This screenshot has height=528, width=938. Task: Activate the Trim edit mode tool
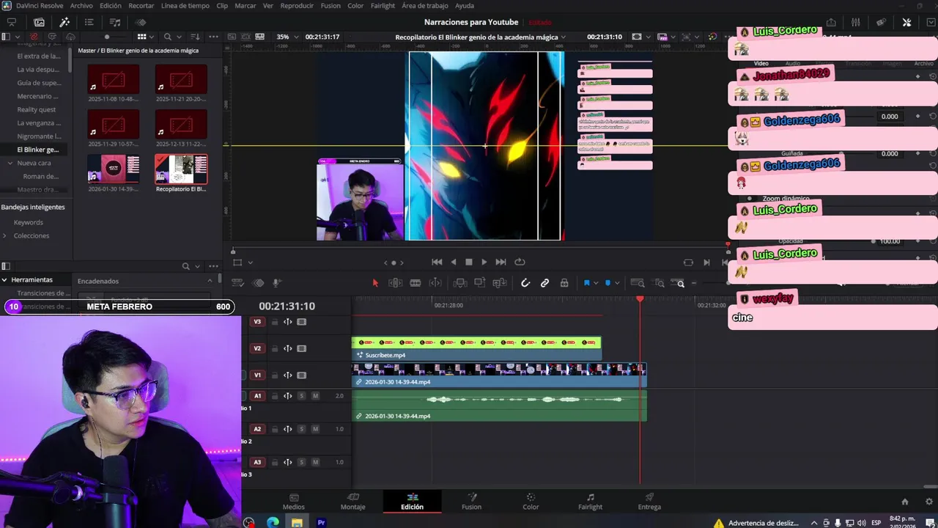(395, 283)
